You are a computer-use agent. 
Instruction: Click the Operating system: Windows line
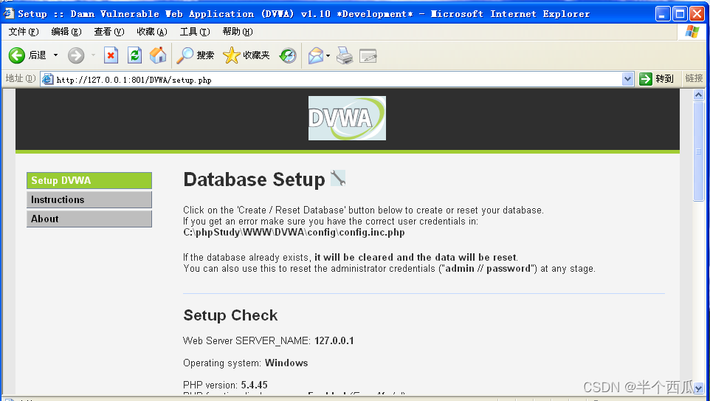tap(246, 363)
